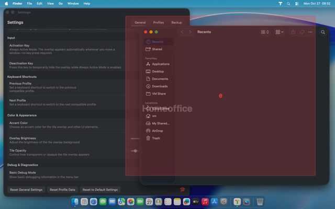Screen dimensions: 335x209
Task: Open search in the Finder window
Action: click(323, 32)
